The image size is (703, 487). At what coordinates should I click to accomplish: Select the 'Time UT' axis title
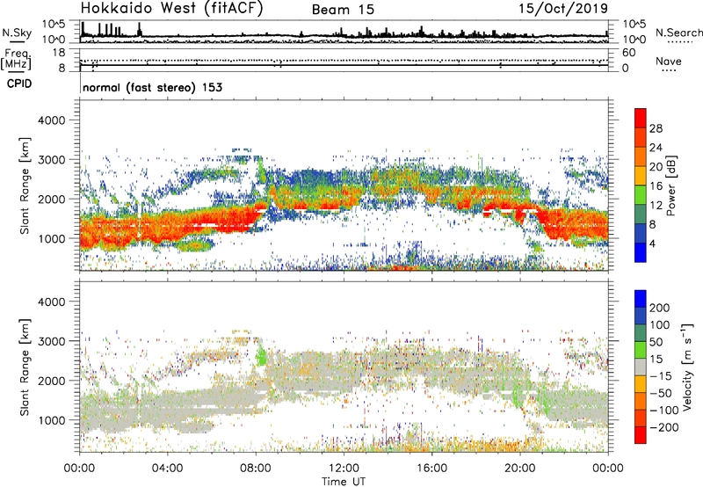(344, 481)
